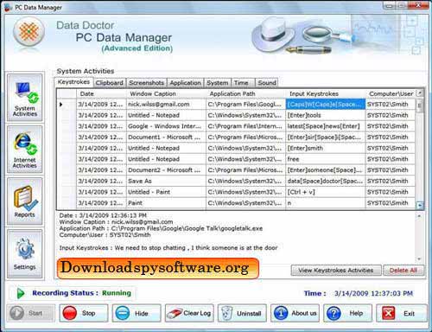432x332 pixels.
Task: Click the Clear Log eraser button
Action: tap(189, 313)
